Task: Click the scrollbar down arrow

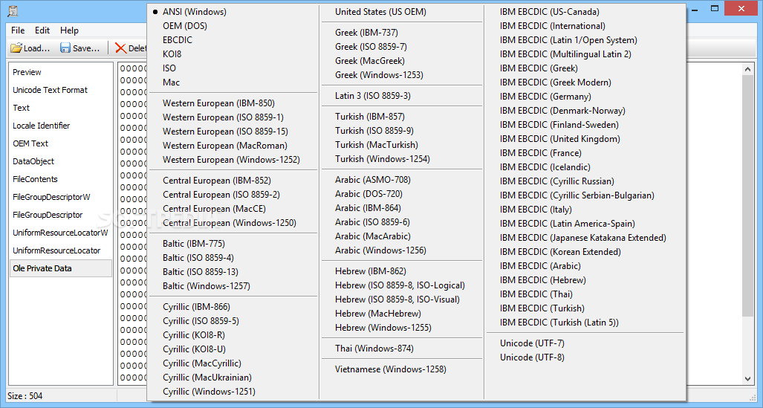Action: pyautogui.click(x=748, y=378)
